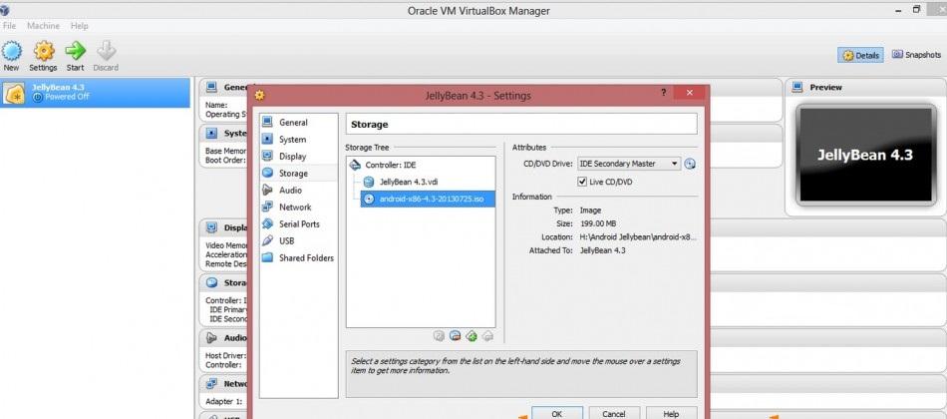Screen dimensions: 947x419
Task: Click the New virtual machine toolbar icon
Action: [x=12, y=56]
